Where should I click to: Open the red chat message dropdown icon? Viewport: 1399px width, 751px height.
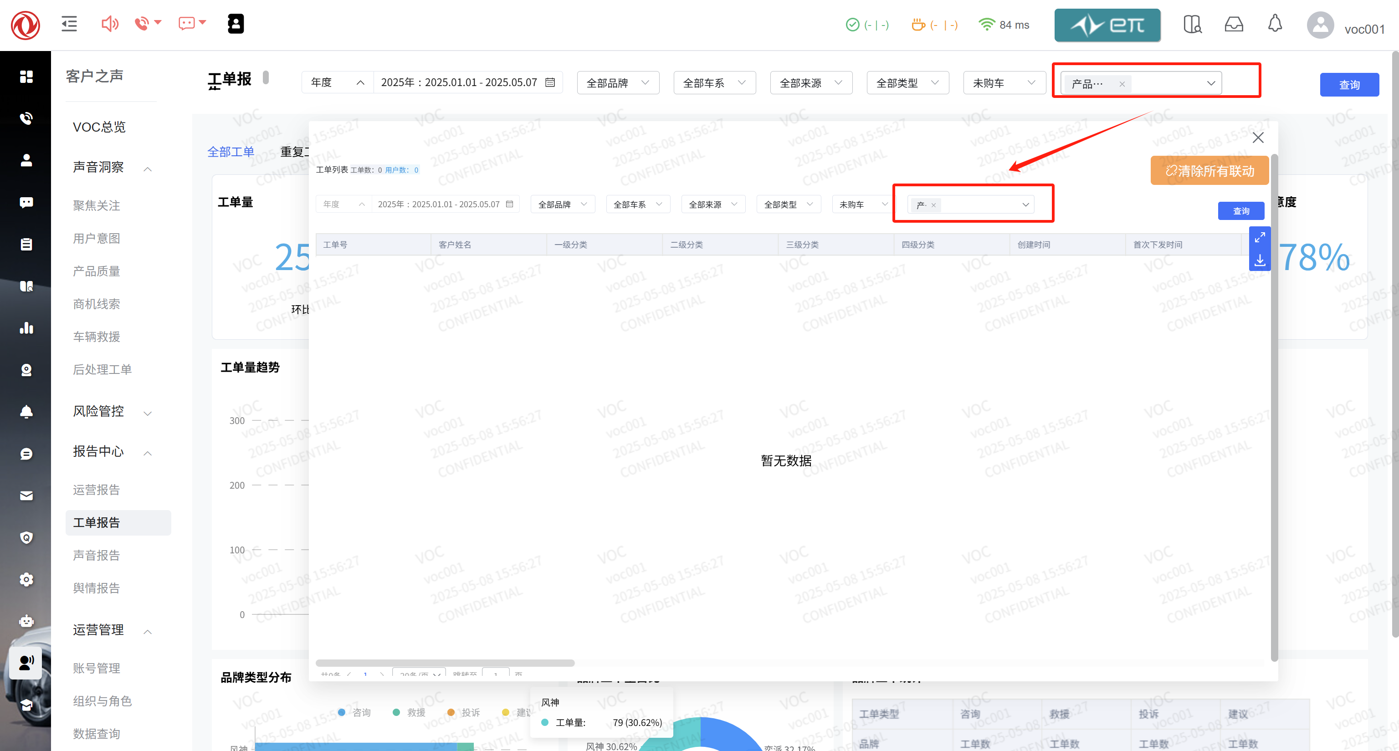point(192,23)
